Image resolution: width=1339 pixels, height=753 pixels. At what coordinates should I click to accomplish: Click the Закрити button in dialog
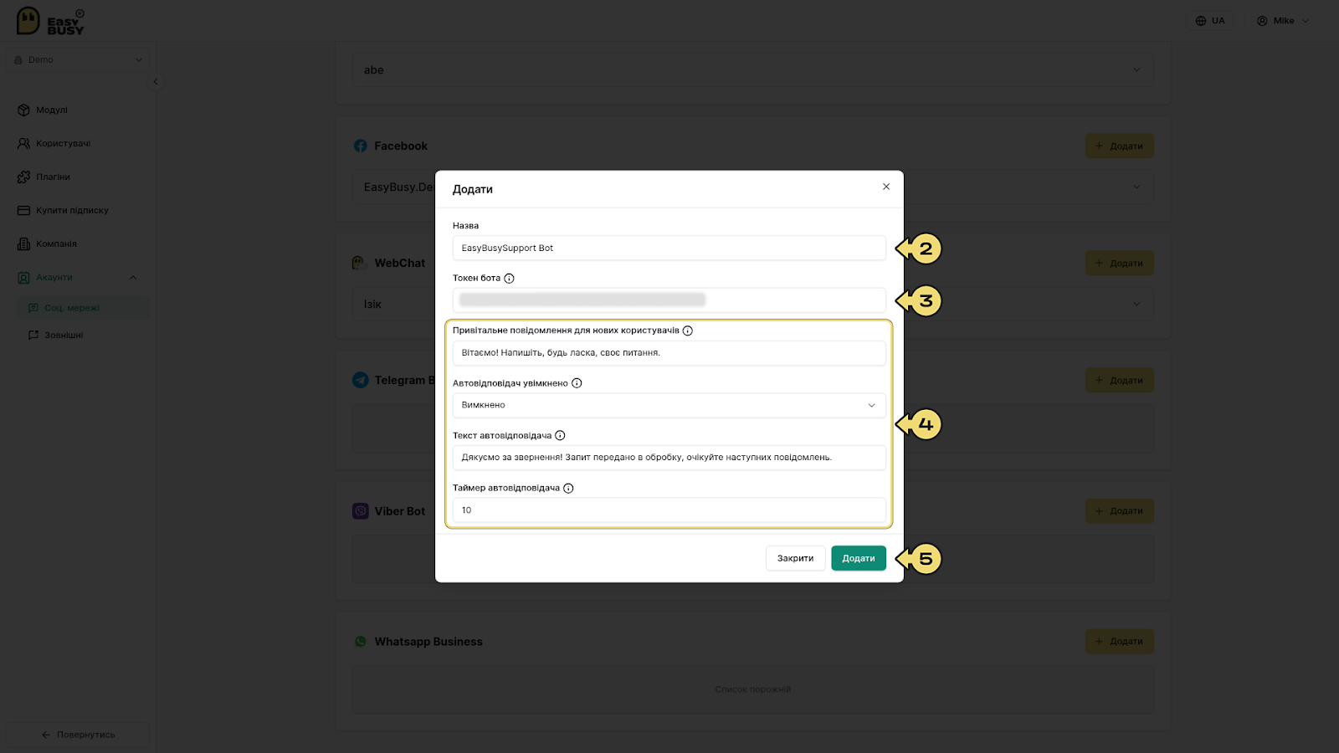tap(795, 558)
